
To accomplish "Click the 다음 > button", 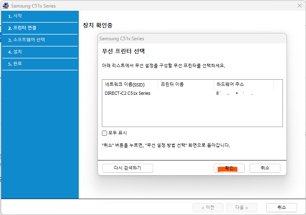I will click(x=242, y=207).
